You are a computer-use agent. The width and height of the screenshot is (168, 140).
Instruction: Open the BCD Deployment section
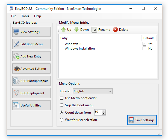[31, 93]
